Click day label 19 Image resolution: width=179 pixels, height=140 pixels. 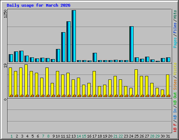[x=105, y=136]
